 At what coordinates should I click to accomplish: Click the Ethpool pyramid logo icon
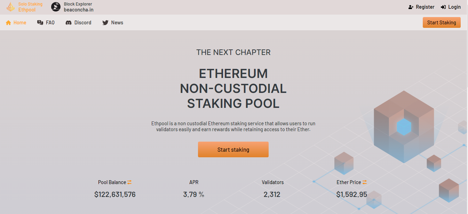11,7
